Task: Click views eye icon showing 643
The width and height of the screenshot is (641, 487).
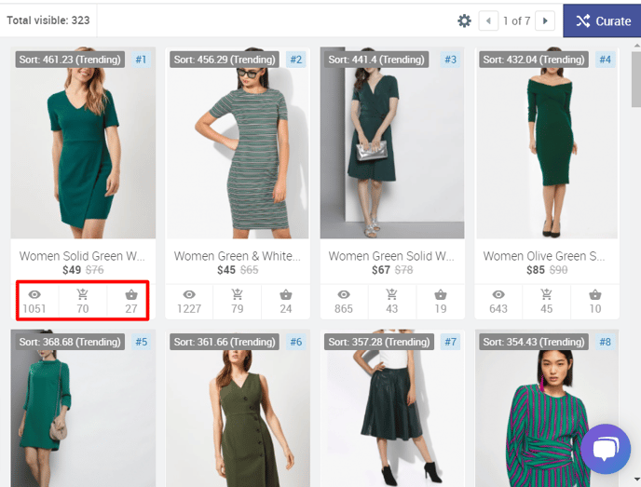Action: coord(498,294)
